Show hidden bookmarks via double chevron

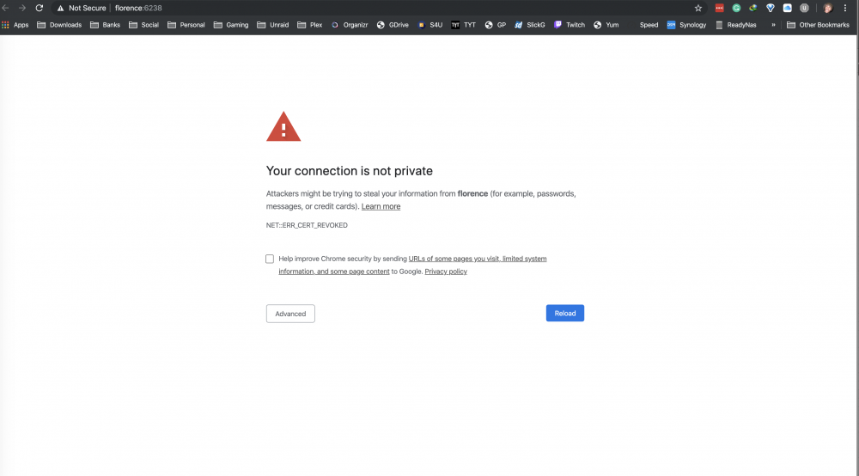click(x=773, y=25)
